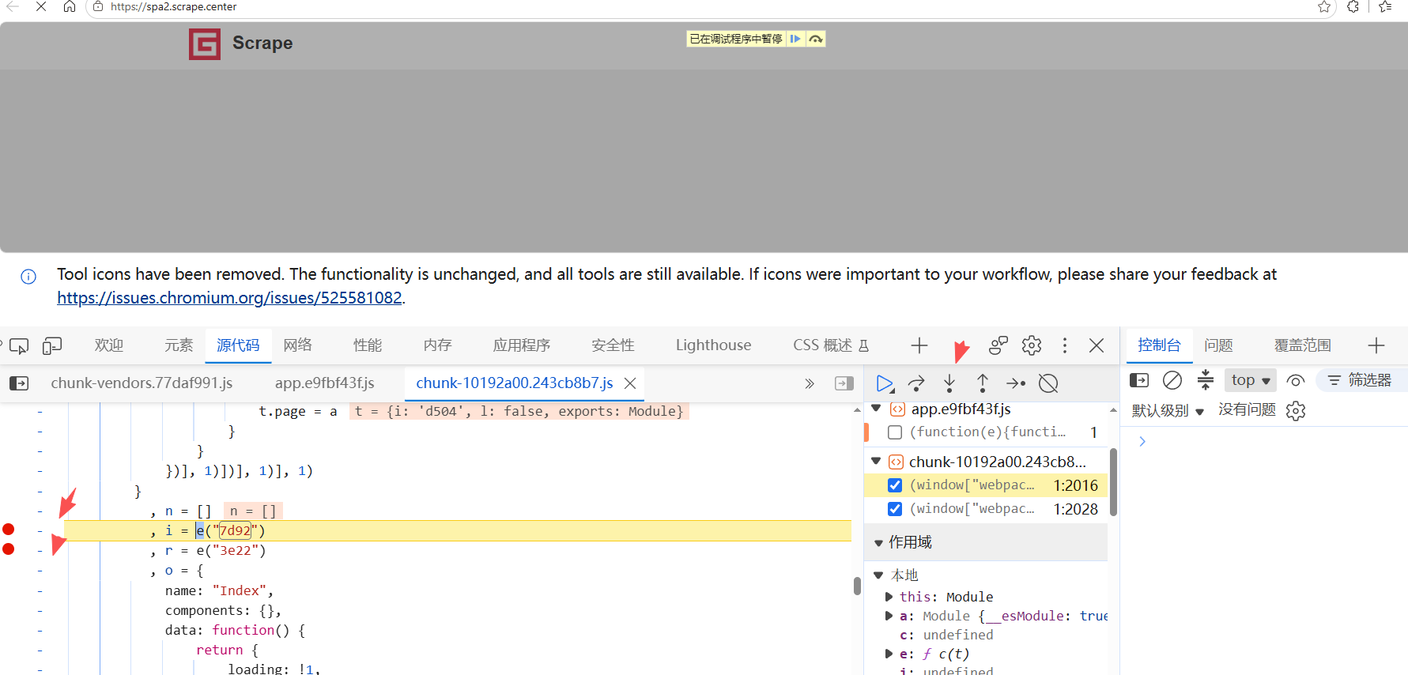
Task: Collapse the app.e9fbf43f.js breakpoint group
Action: coord(876,409)
